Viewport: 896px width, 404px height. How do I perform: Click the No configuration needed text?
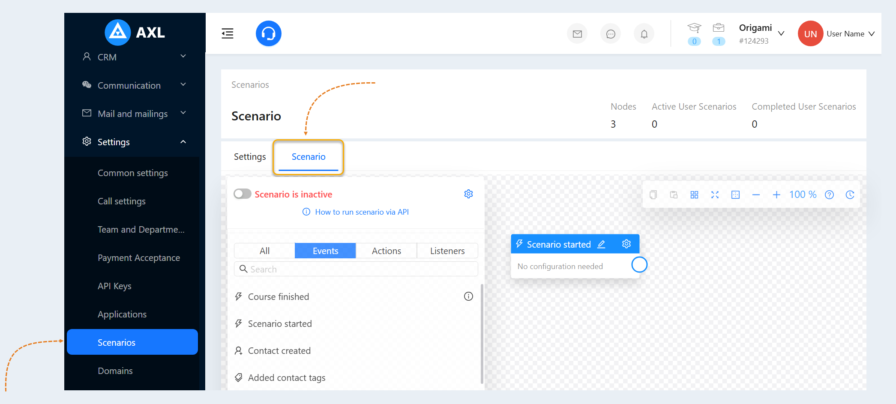(560, 266)
